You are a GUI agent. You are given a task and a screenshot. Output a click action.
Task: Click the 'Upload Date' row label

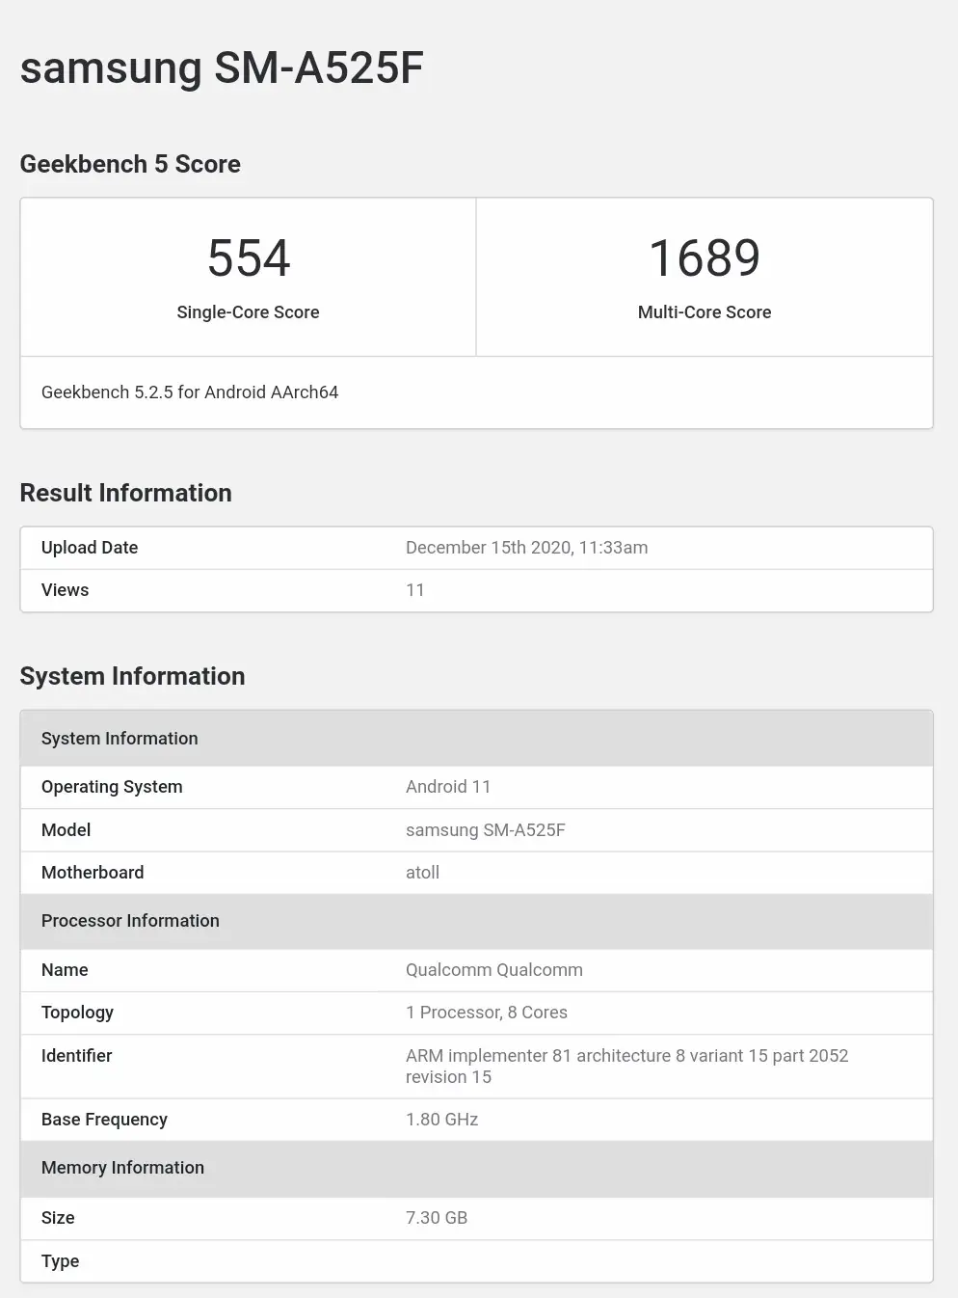tap(90, 548)
